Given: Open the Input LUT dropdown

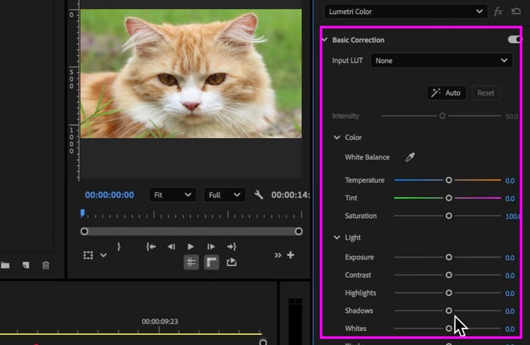Looking at the screenshot, I should coord(441,60).
